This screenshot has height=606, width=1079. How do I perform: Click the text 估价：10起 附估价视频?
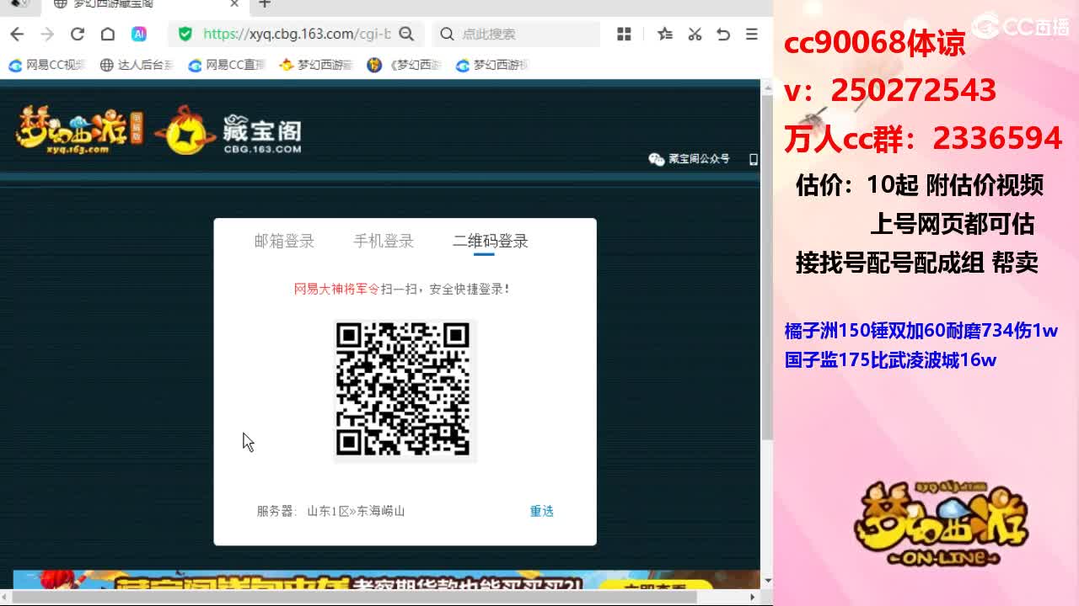[x=920, y=184]
